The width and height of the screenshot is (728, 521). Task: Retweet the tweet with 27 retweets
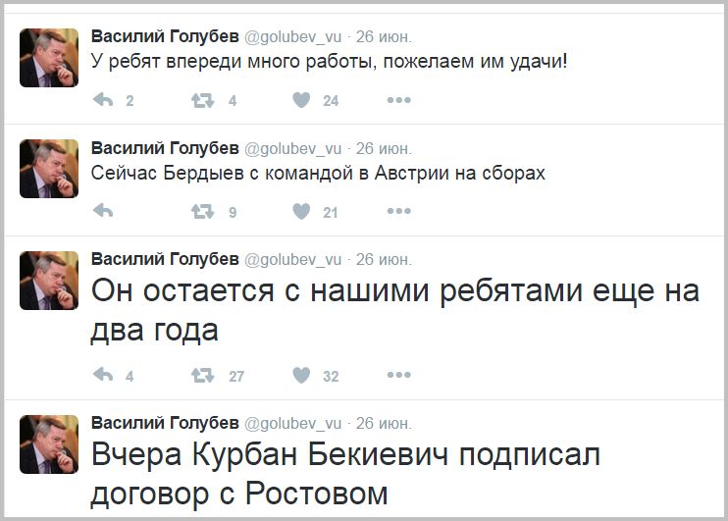click(202, 375)
